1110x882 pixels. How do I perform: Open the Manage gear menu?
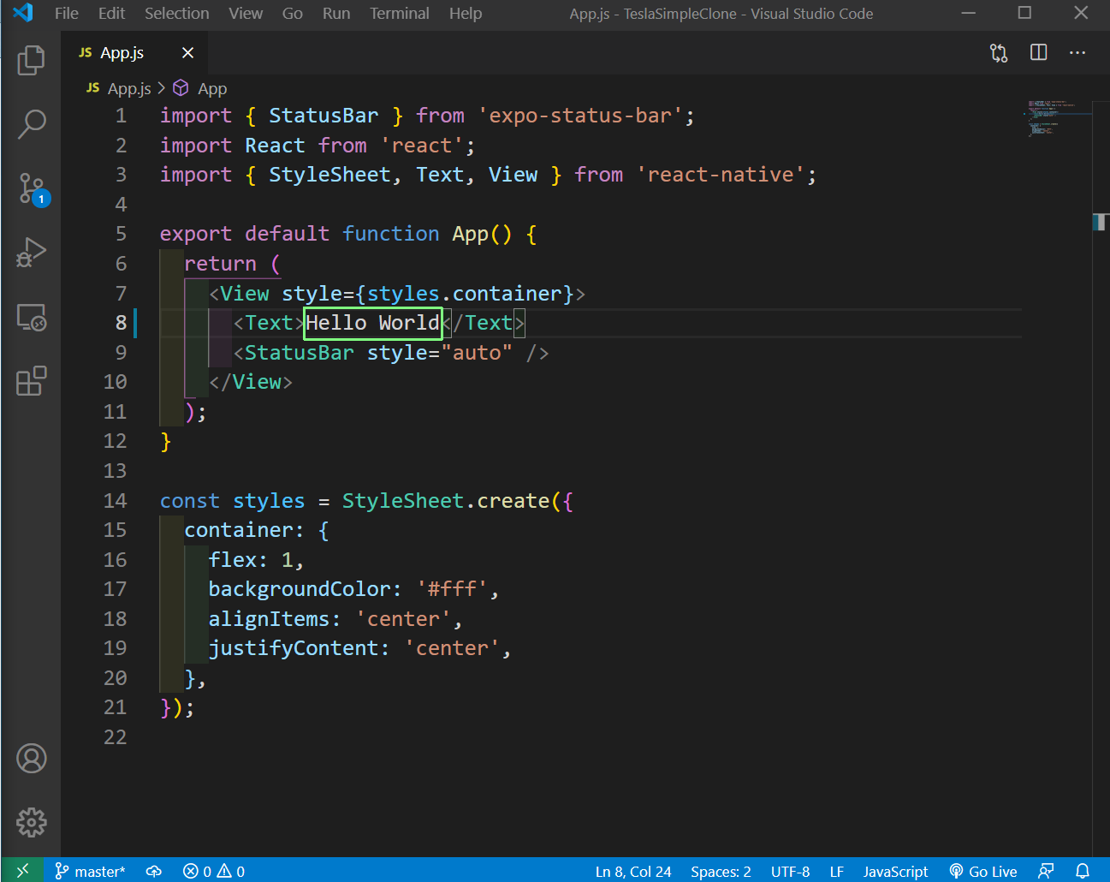[31, 822]
